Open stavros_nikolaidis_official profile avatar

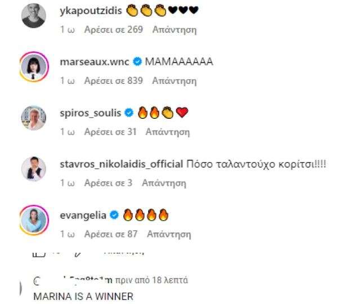(x=34, y=169)
